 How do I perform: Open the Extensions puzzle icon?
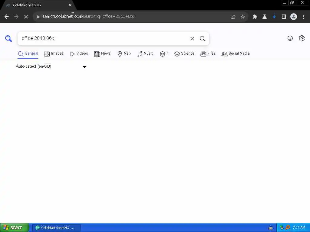tap(255, 17)
